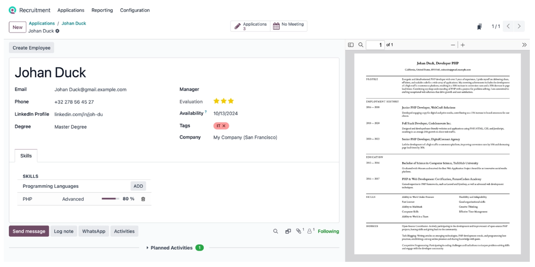
Task: Open PDF viewer tools double-chevron menu
Action: [x=524, y=45]
